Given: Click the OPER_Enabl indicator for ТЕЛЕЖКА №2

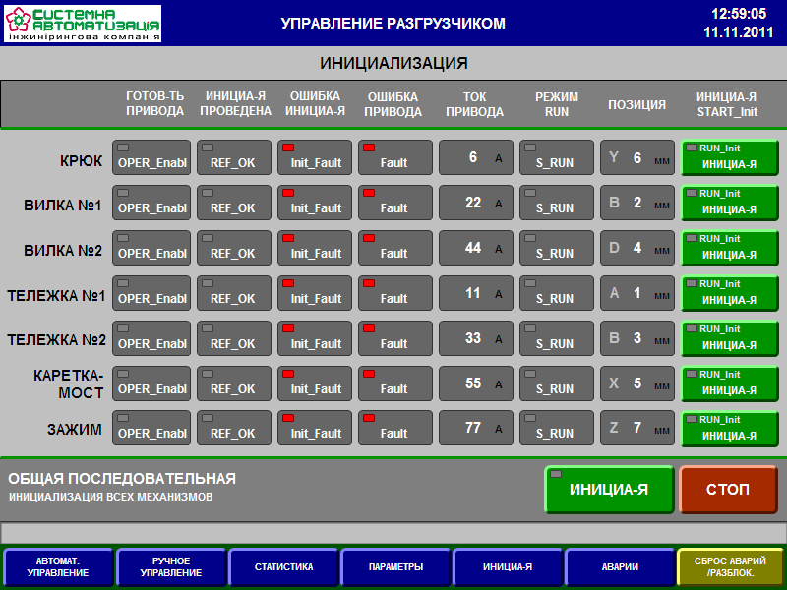Looking at the screenshot, I should click(x=151, y=338).
